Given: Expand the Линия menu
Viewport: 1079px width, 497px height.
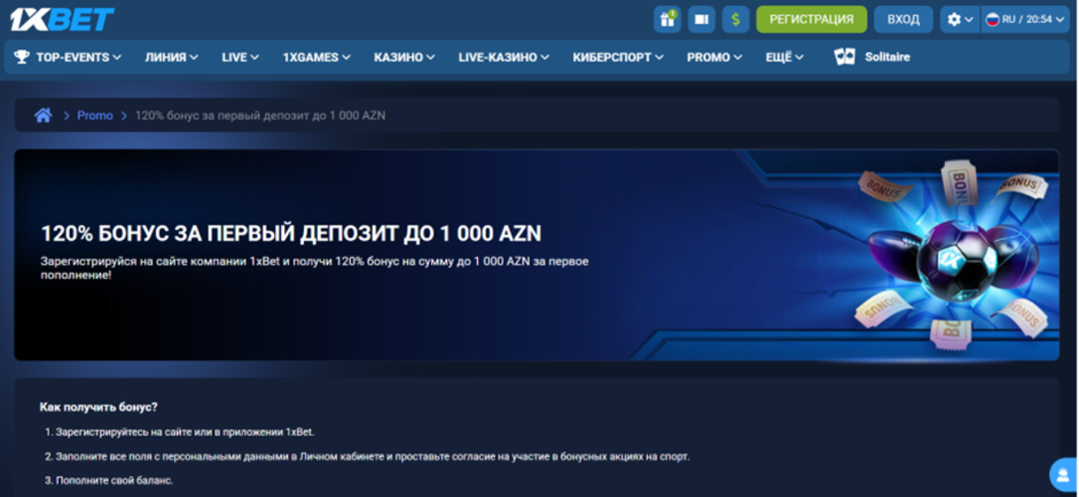Looking at the screenshot, I should point(172,57).
